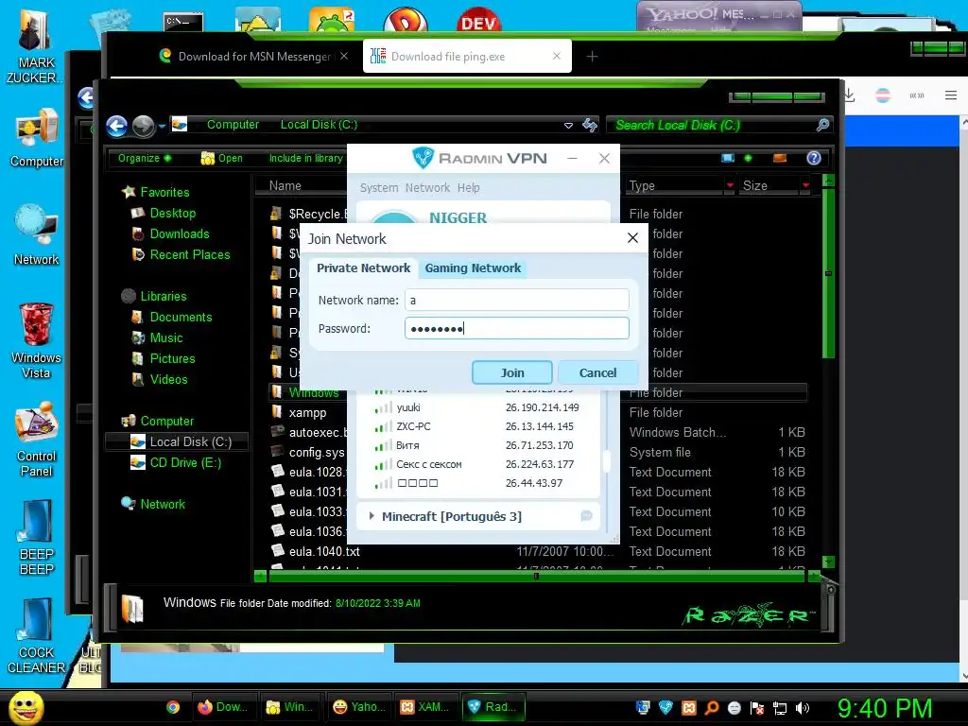Open Radmin VPN Network menu
Viewport: 968px width, 726px height.
(x=427, y=188)
